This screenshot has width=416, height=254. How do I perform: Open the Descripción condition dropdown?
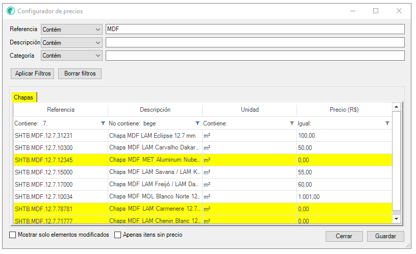pyautogui.click(x=71, y=43)
